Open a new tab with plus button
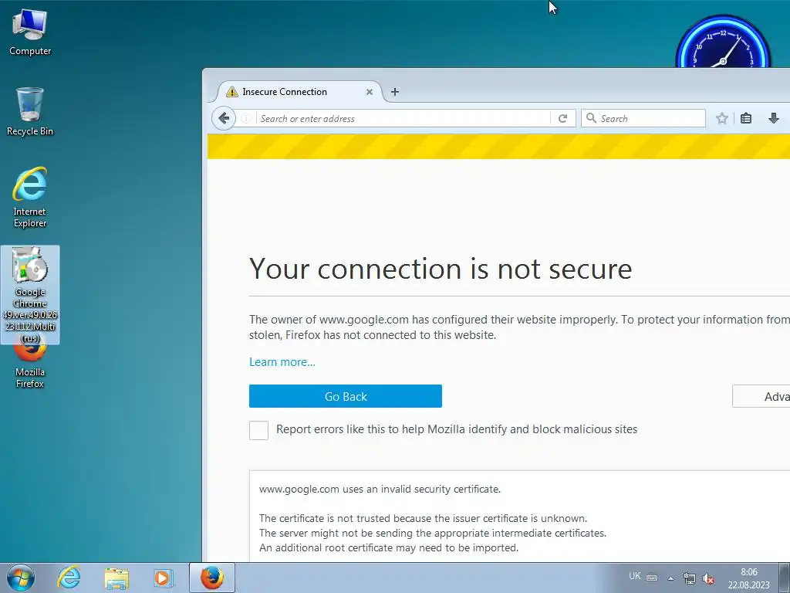The image size is (790, 593). coord(395,92)
